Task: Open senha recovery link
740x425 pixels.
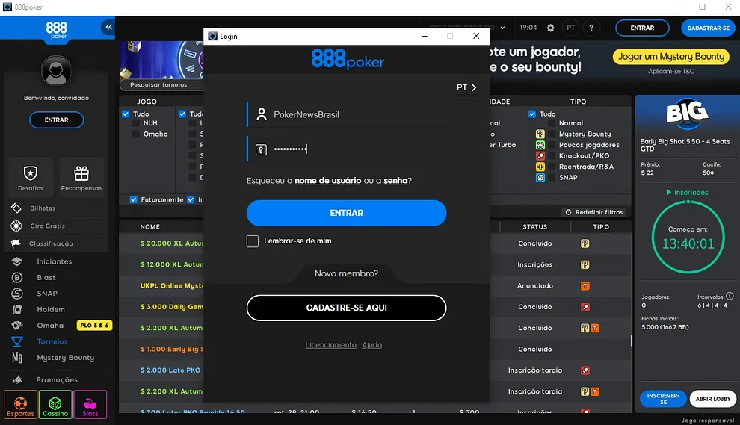Action: [395, 181]
